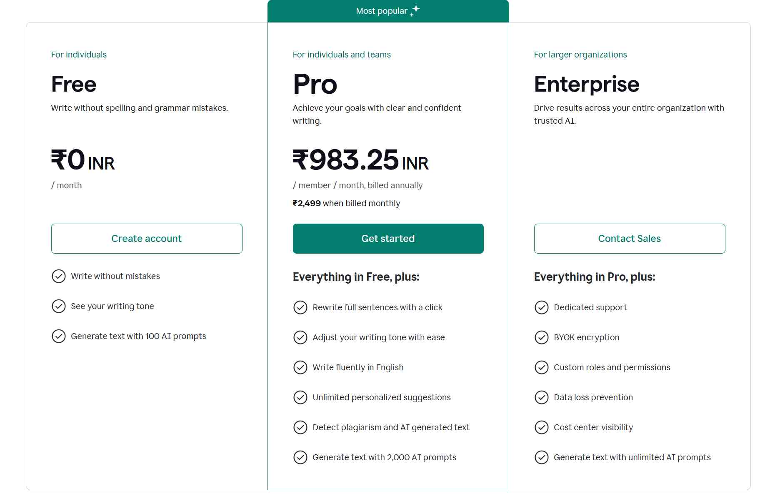
Task: Click the Pro plan heading
Action: pos(315,84)
